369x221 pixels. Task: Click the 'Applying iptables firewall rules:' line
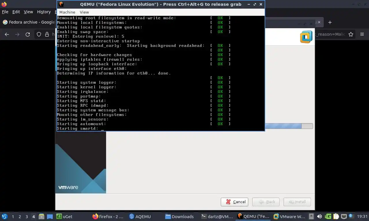[x=99, y=59]
